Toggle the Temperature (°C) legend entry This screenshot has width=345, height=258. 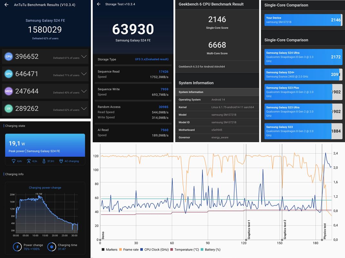click(185, 249)
